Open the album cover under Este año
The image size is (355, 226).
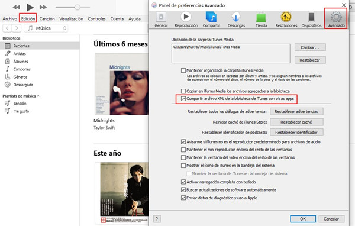click(121, 193)
